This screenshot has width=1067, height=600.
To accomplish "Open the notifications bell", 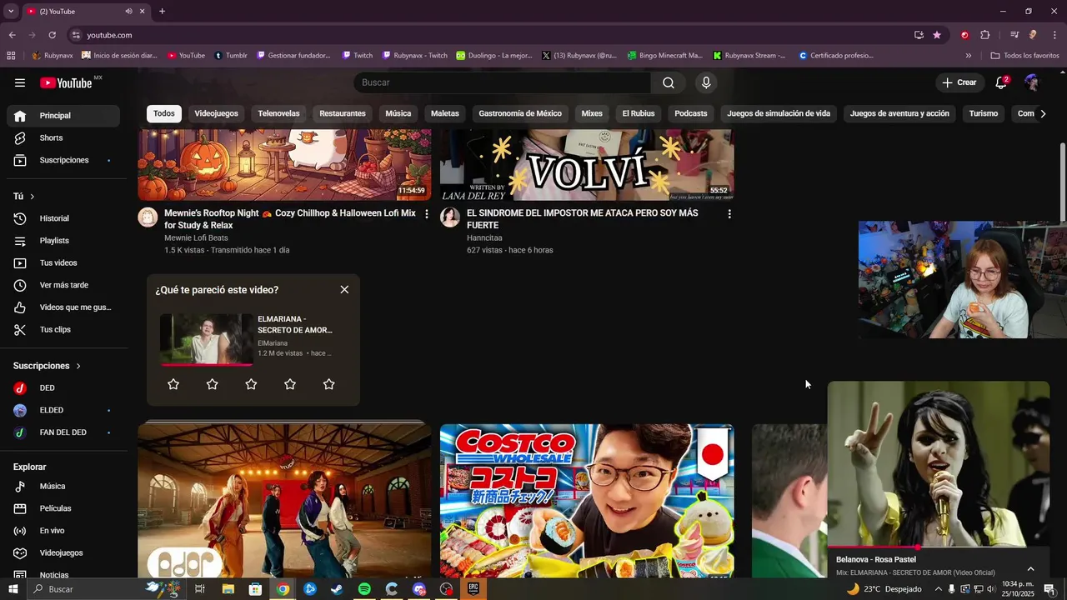I will click(x=1002, y=82).
